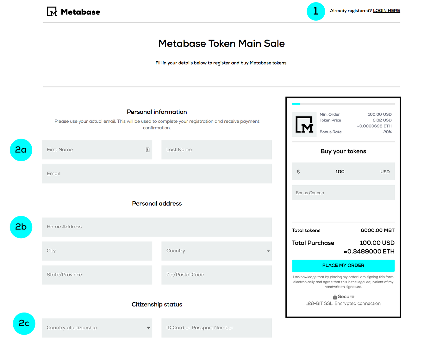Focus the First Name field
Viewport: 443px width, 348px height.
[97, 150]
